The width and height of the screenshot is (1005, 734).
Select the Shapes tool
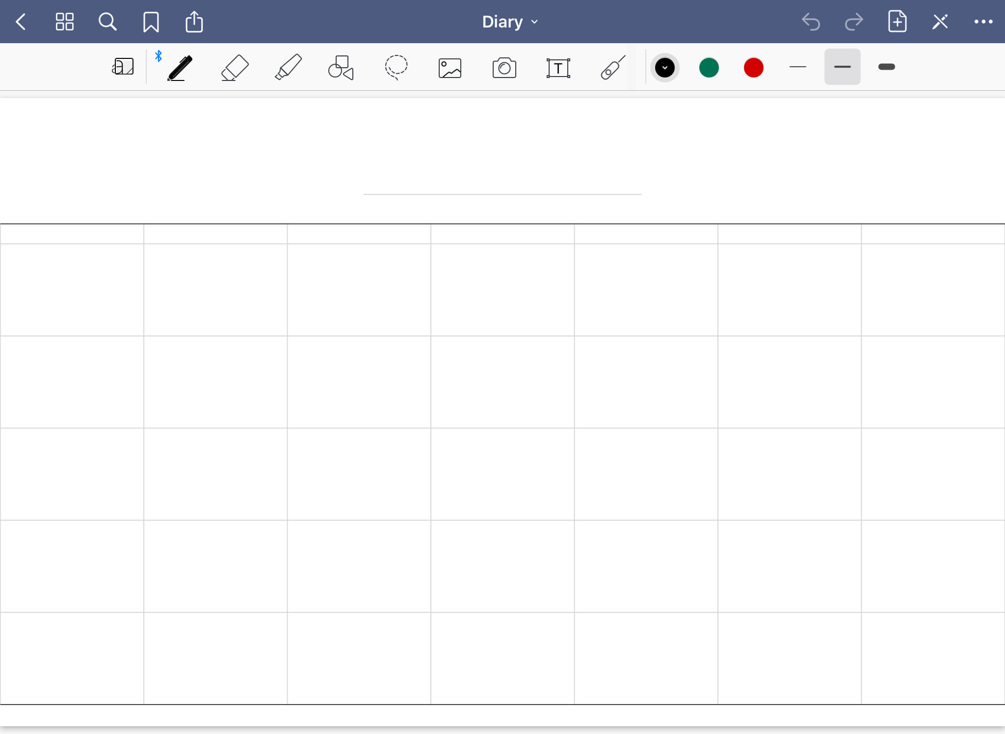(341, 68)
